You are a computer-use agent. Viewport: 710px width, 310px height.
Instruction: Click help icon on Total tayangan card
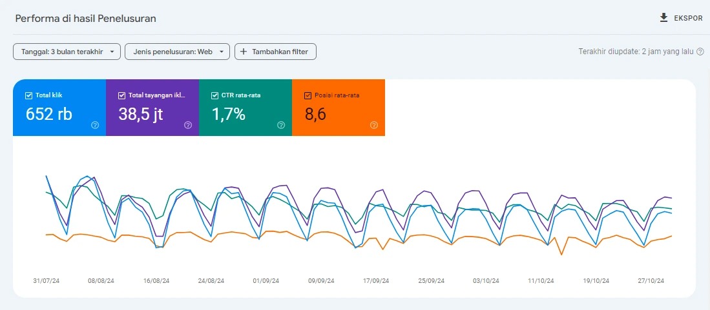188,125
